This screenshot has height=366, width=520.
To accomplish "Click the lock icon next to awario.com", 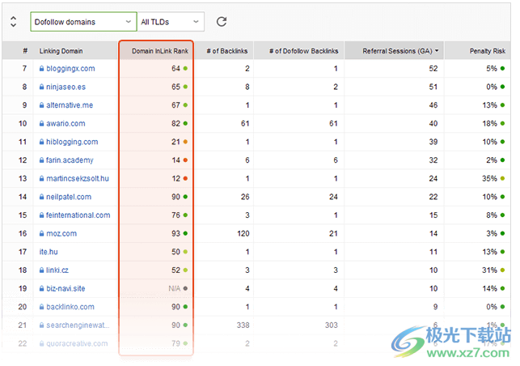I will pos(41,123).
